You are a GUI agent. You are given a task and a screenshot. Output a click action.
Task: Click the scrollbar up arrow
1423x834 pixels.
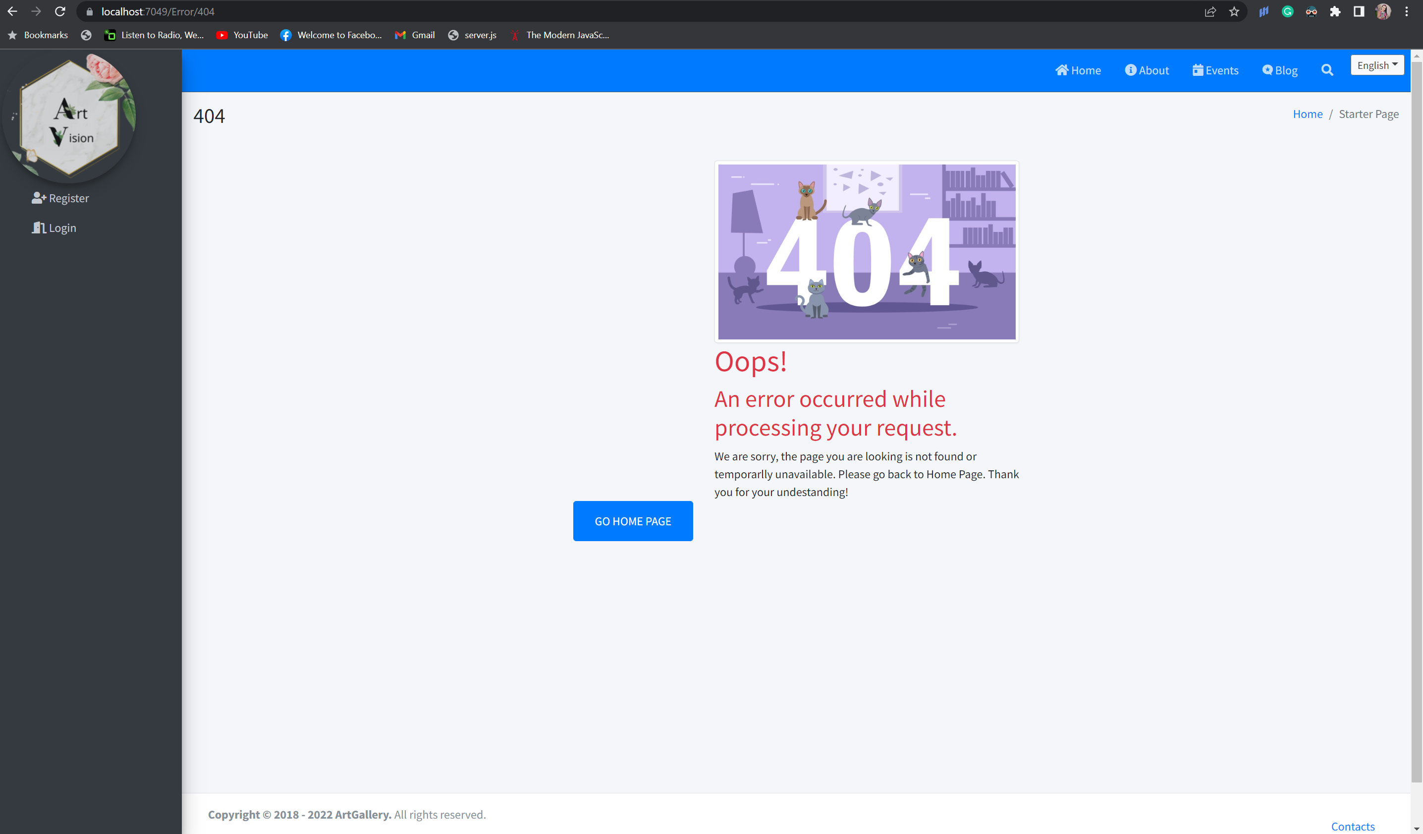pyautogui.click(x=1416, y=56)
